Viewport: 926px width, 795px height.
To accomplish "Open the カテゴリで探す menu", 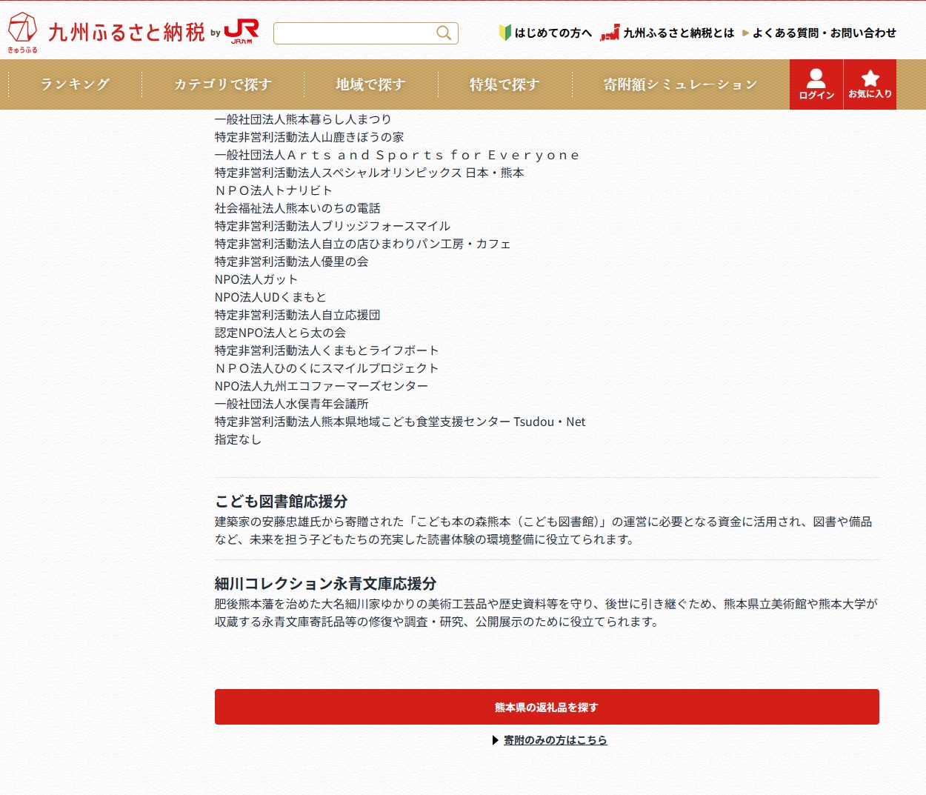I will 223,84.
